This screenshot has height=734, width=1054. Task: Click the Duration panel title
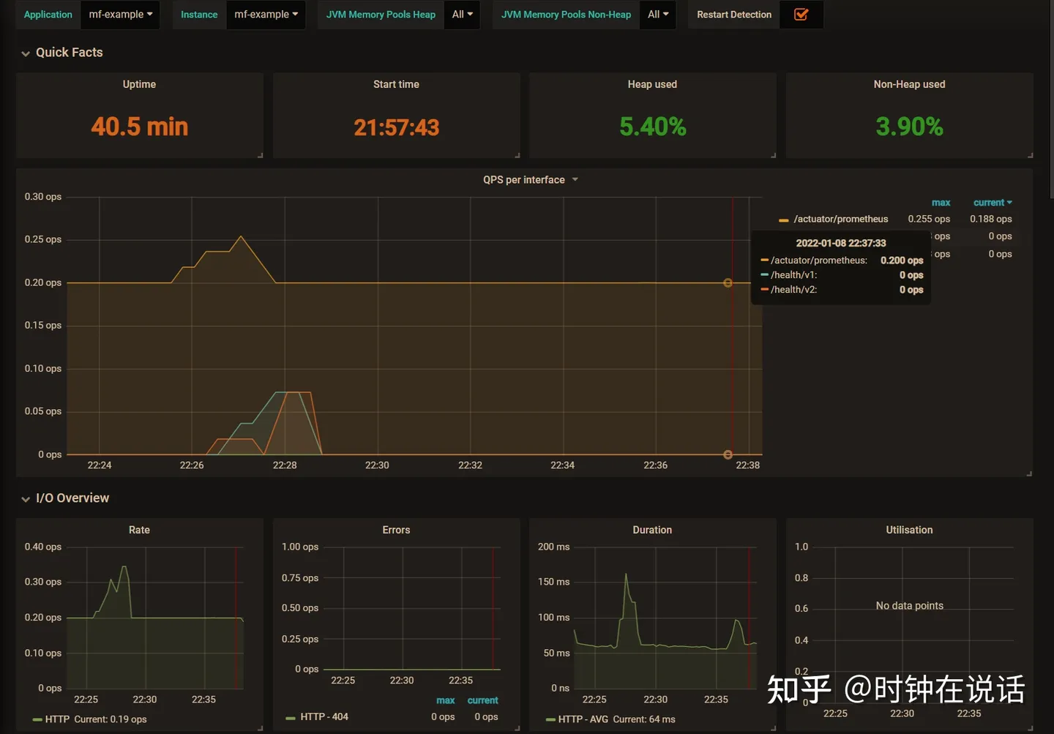pyautogui.click(x=651, y=531)
